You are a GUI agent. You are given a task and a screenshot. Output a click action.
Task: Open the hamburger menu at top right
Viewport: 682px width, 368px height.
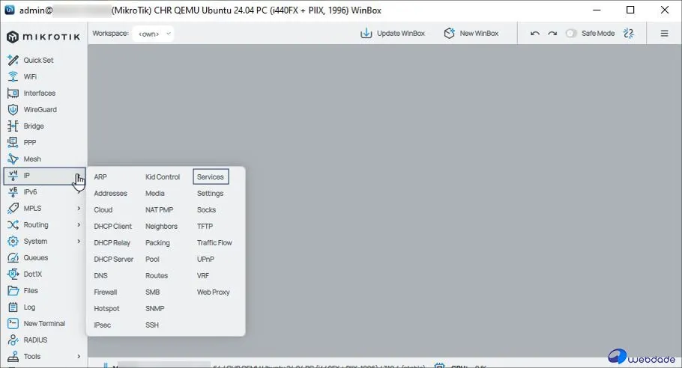(664, 34)
